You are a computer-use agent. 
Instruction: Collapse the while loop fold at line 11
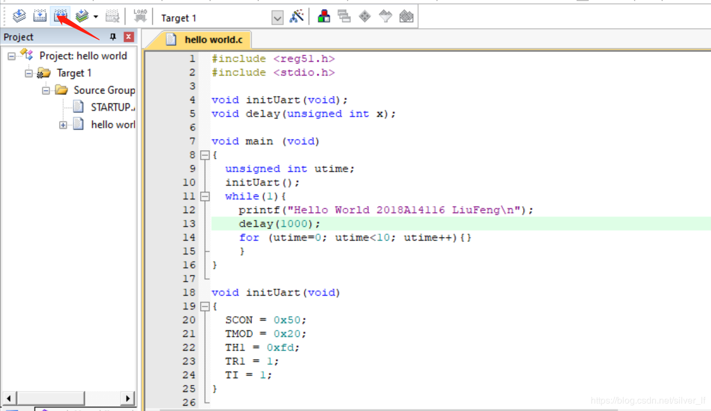[205, 196]
